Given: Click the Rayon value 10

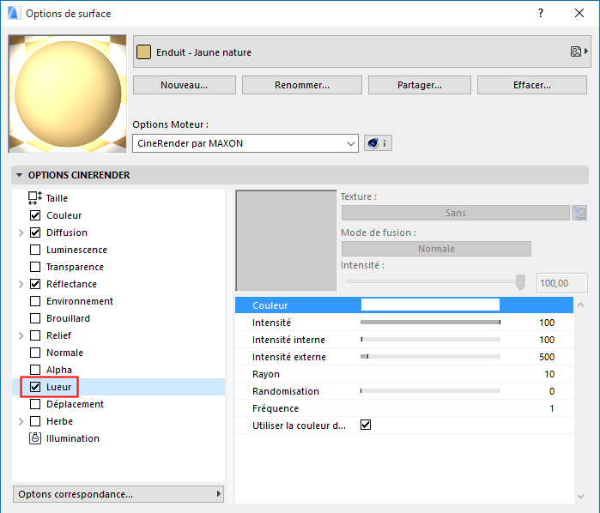Looking at the screenshot, I should [549, 374].
